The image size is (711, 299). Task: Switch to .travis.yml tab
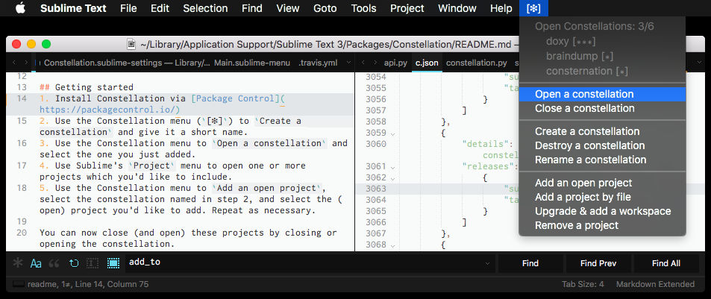tap(318, 63)
